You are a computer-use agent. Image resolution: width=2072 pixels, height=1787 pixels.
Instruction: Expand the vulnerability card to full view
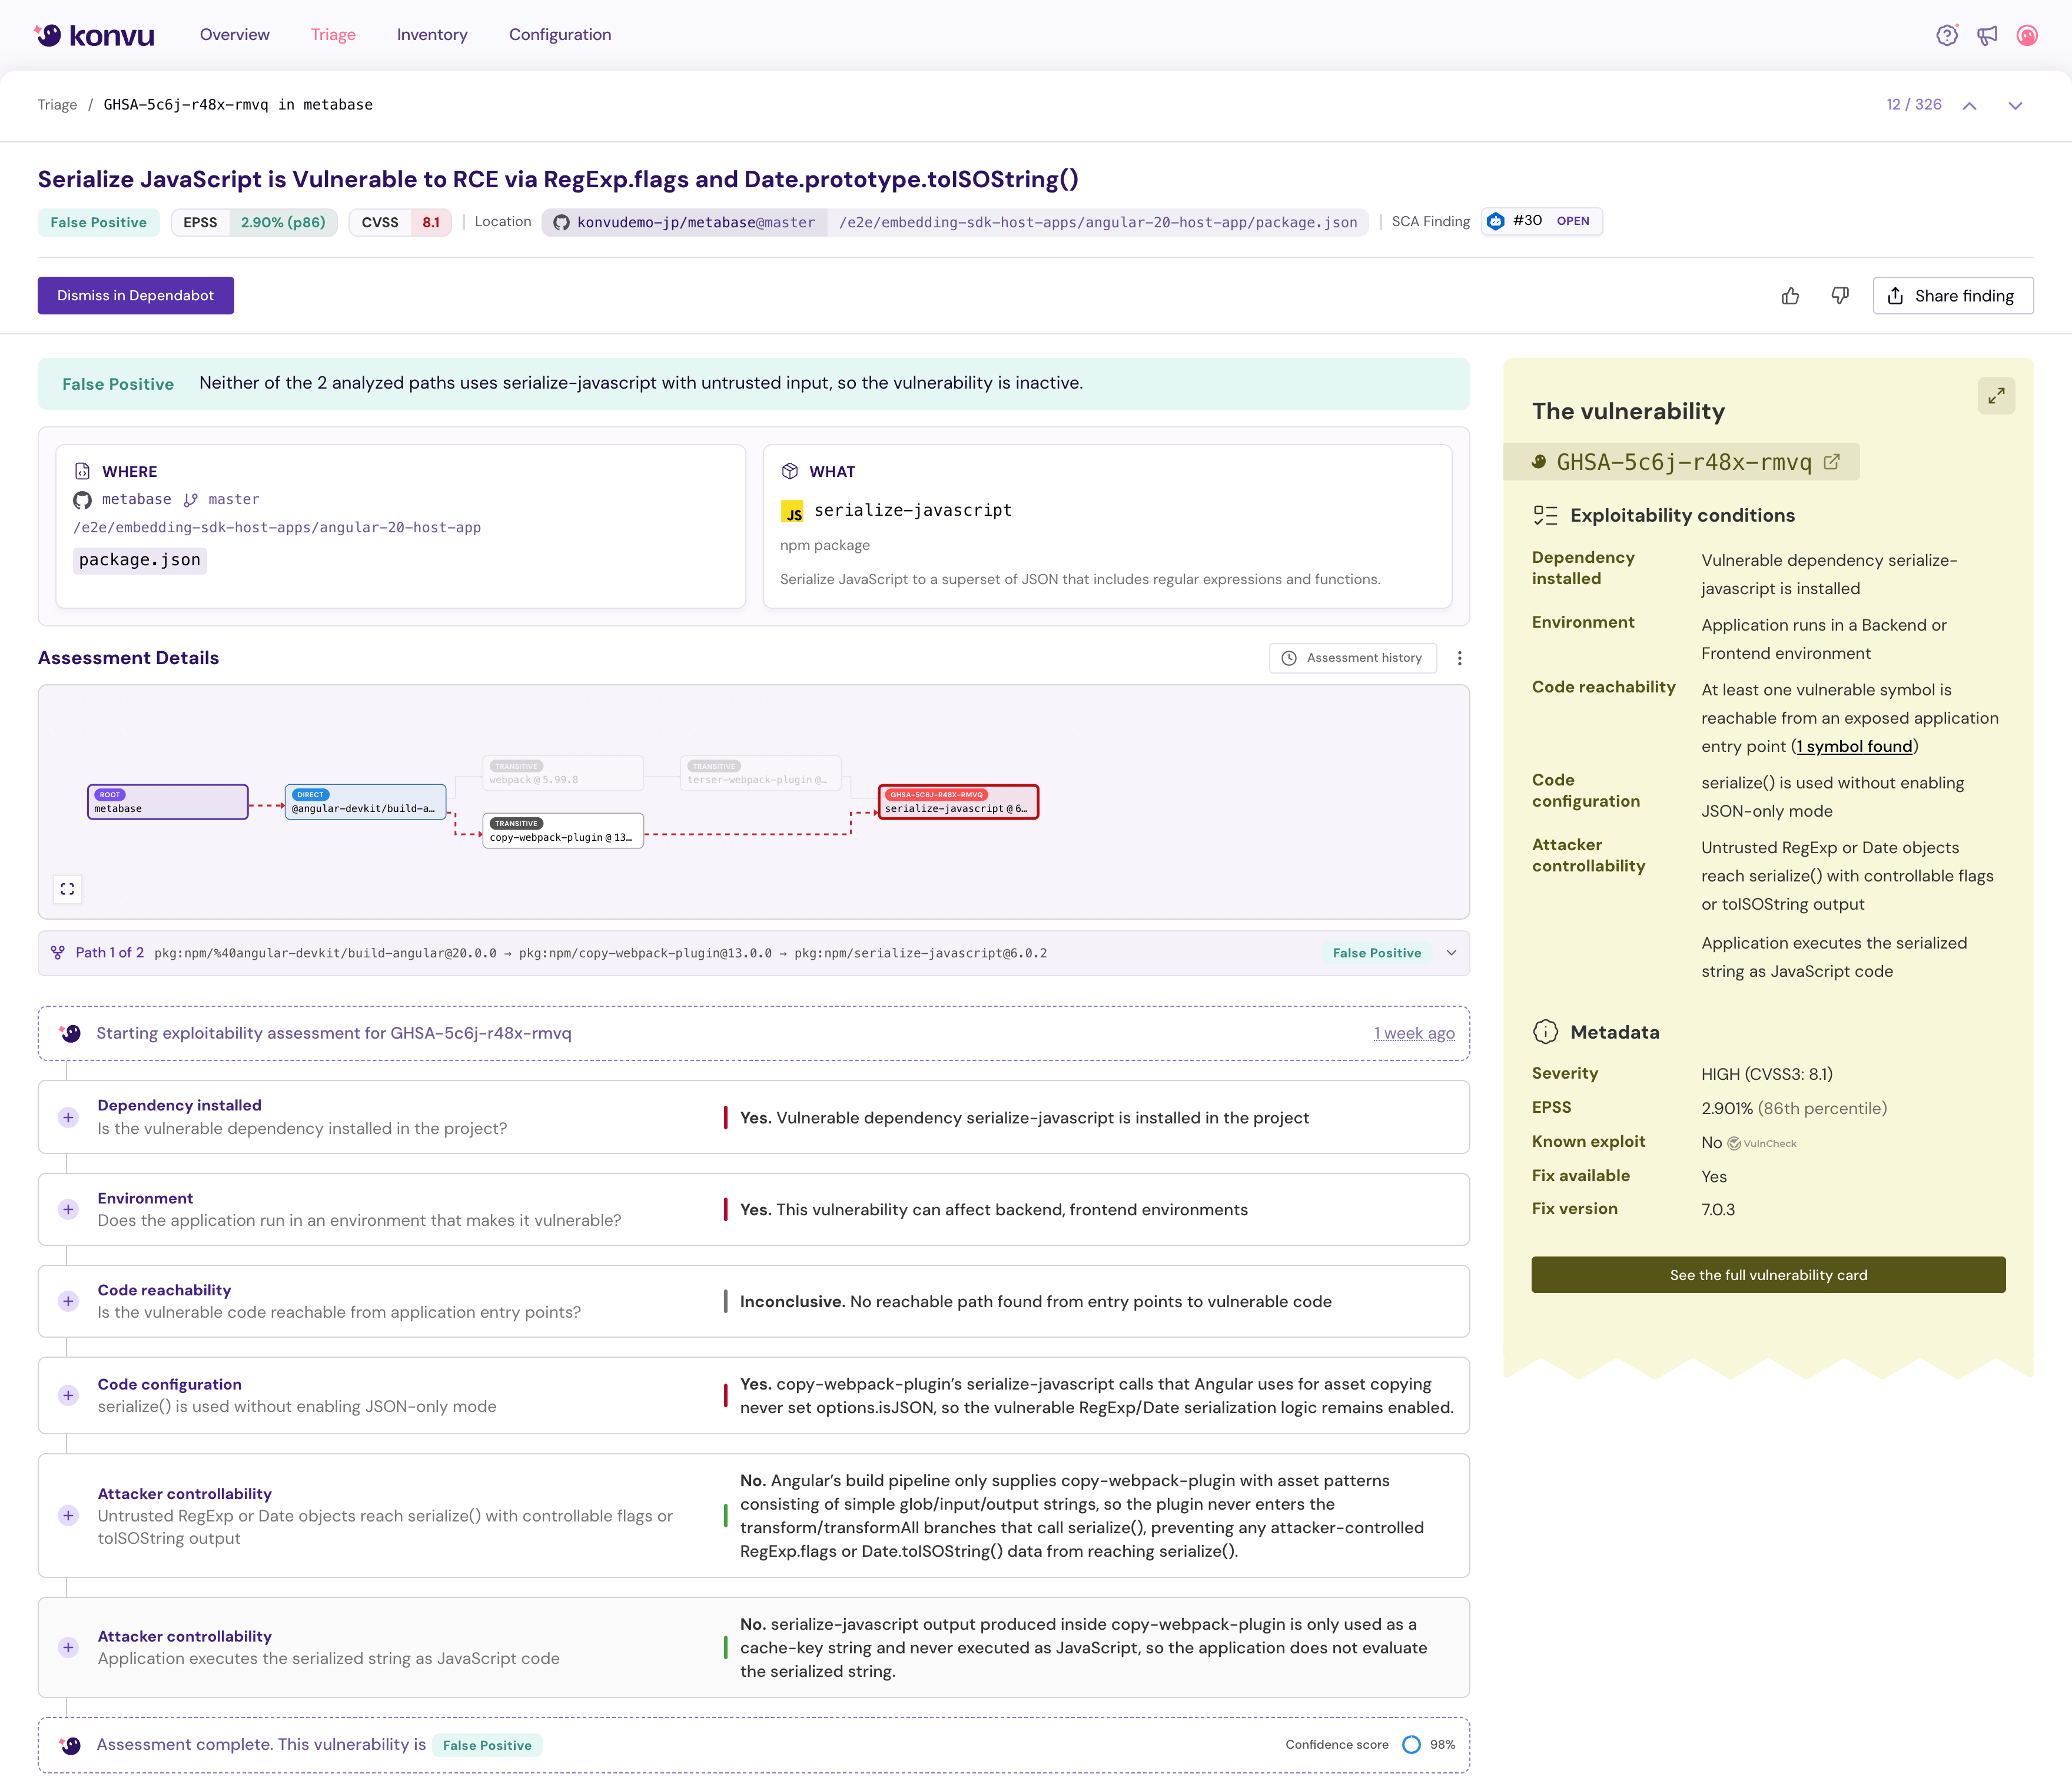(1996, 396)
